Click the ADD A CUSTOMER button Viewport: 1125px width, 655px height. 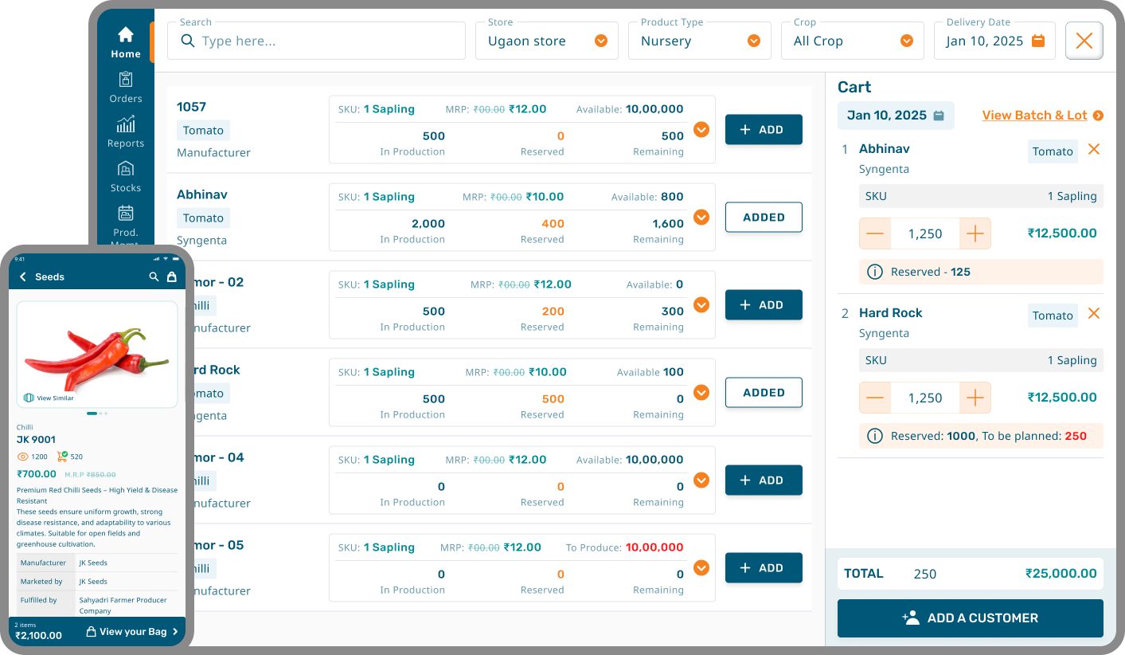pos(970,618)
